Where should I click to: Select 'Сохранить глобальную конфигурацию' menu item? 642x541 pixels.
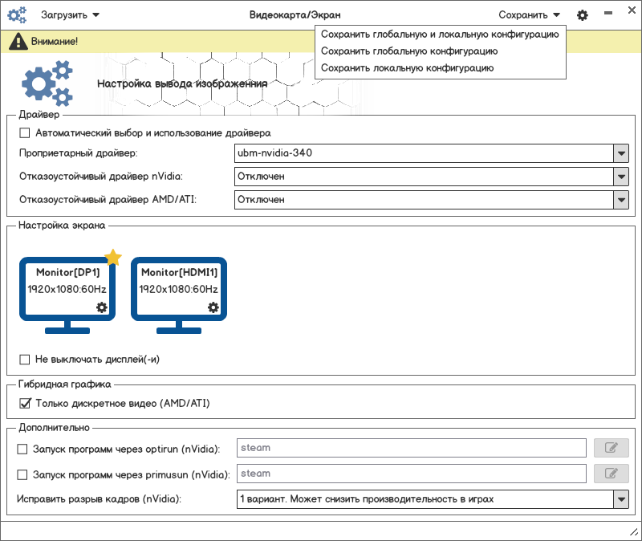pos(409,51)
